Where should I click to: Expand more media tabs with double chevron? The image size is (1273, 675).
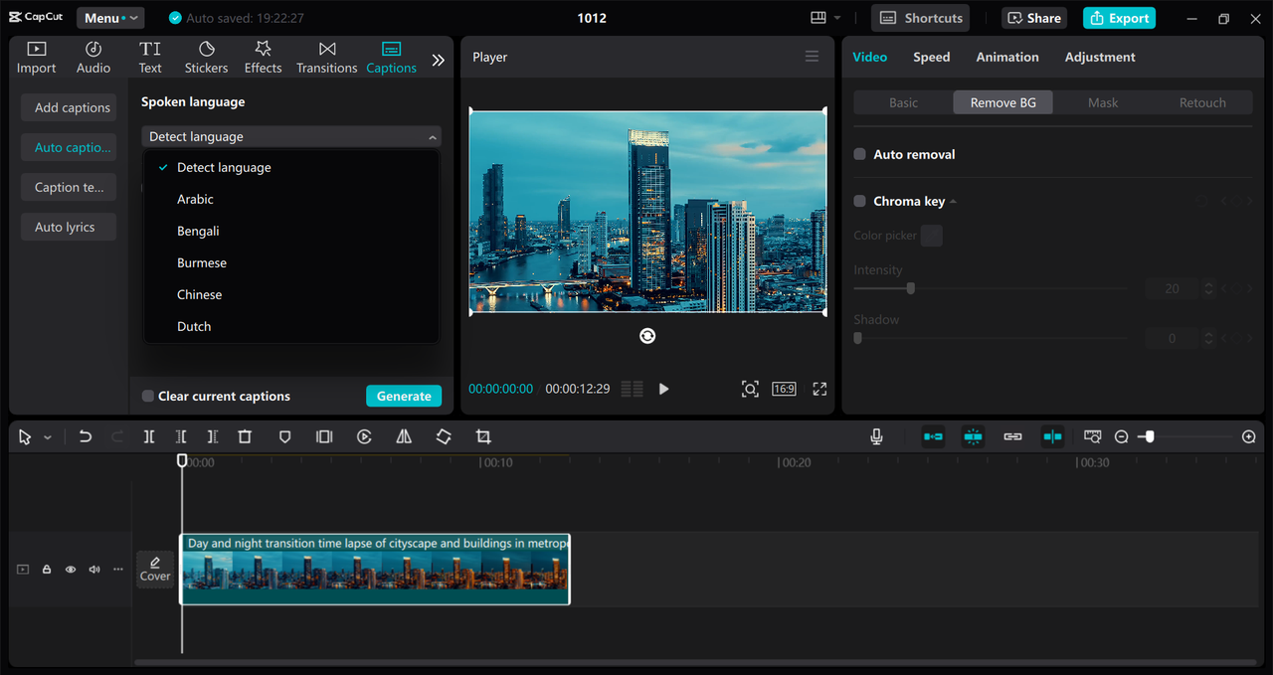point(438,60)
